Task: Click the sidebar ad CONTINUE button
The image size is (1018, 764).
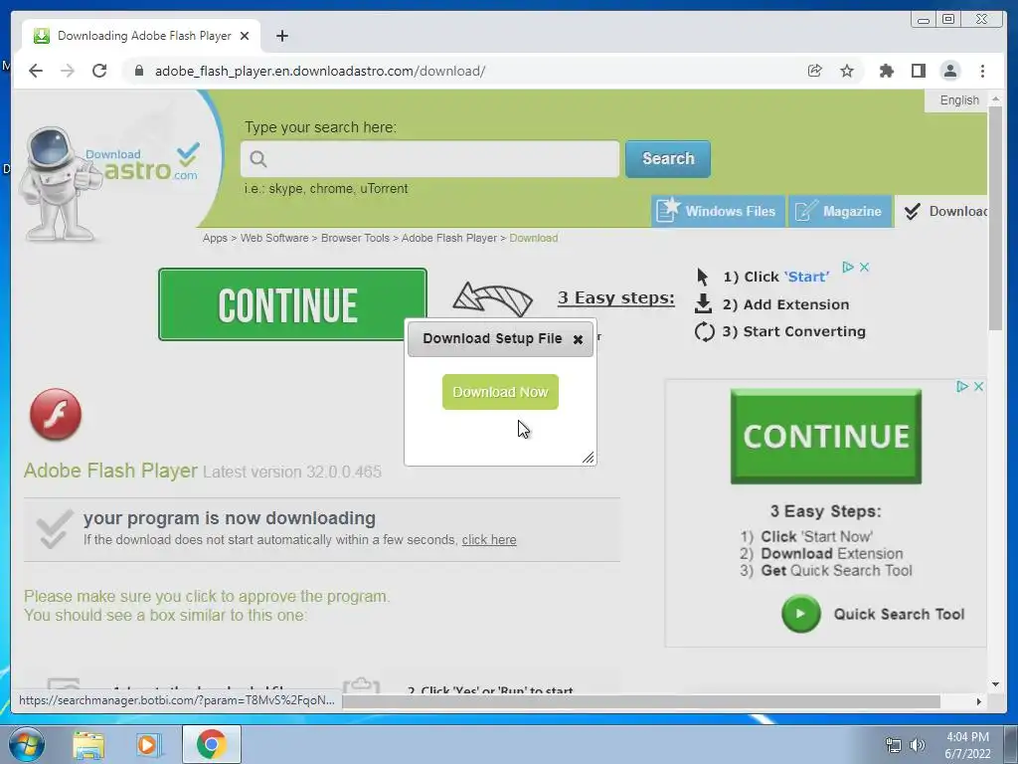Action: [826, 436]
